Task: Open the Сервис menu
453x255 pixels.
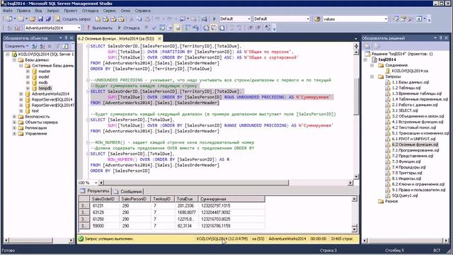Action: (109, 11)
